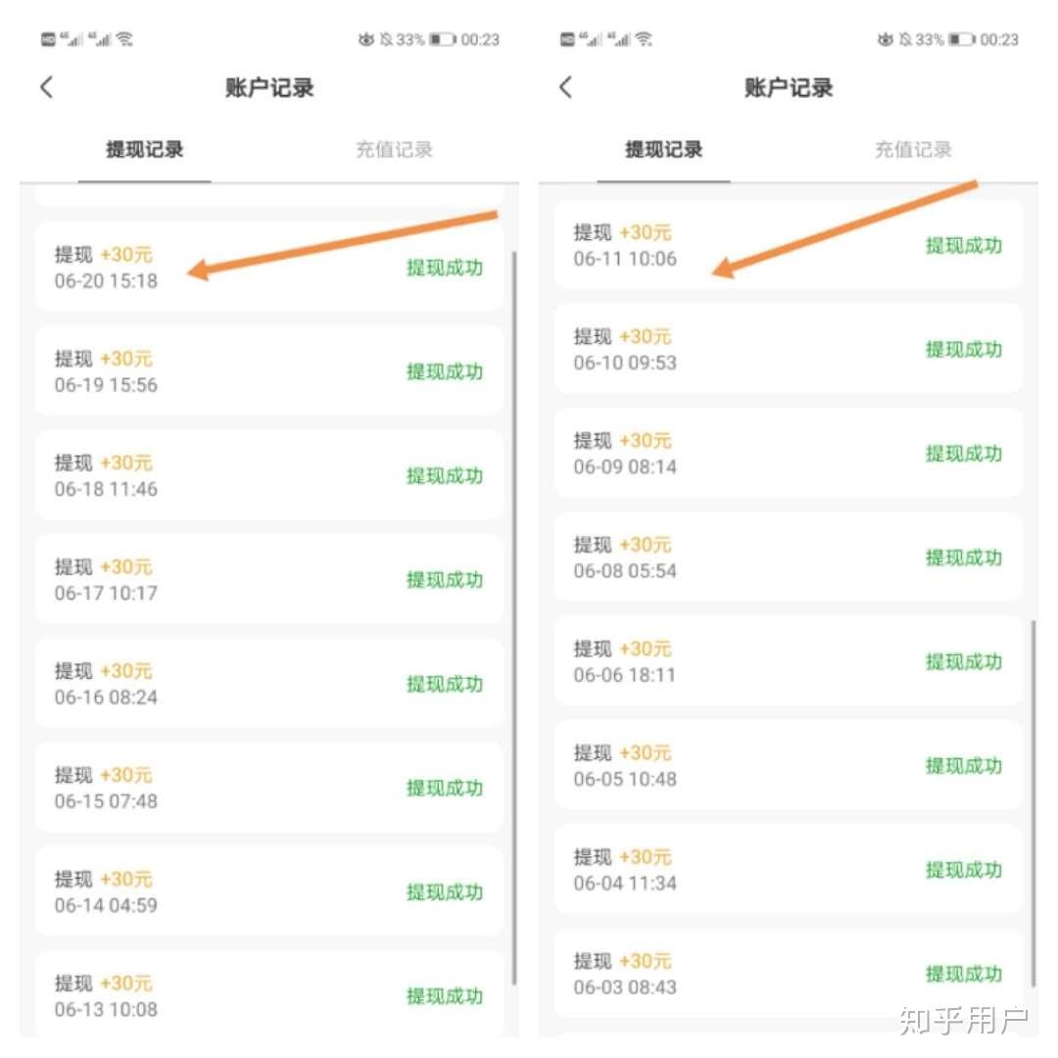The image size is (1058, 1058).
Task: Tap the eye comfort icon in left status bar
Action: click(x=366, y=39)
